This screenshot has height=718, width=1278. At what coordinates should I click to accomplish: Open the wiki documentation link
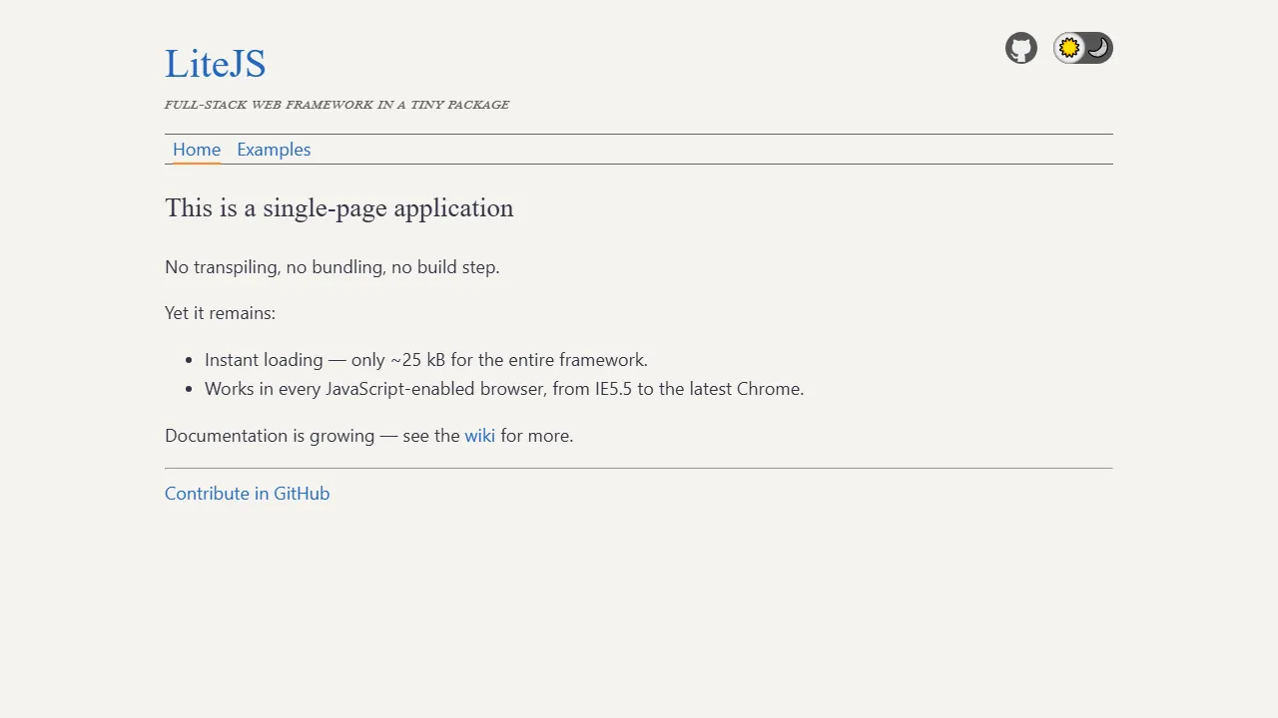[x=479, y=435]
